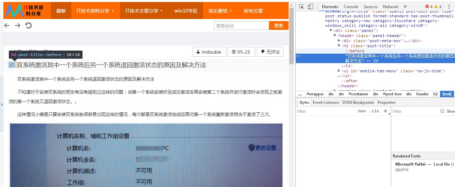This screenshot has height=187, width=455.
Task: Click the (text) breadcrumb item
Action: click(447, 94)
